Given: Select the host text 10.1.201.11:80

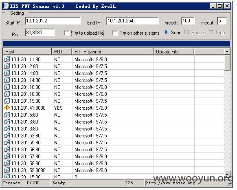Looking at the screenshot, I should click(x=26, y=60).
